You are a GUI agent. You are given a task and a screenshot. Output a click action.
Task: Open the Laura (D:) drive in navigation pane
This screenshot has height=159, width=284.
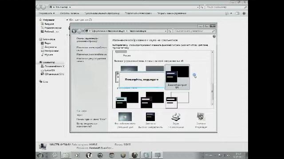49,70
